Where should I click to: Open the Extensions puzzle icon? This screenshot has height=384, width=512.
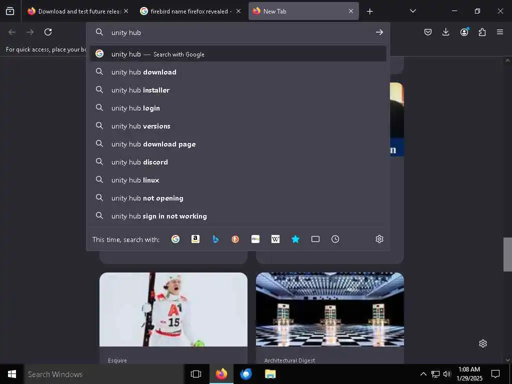(482, 32)
